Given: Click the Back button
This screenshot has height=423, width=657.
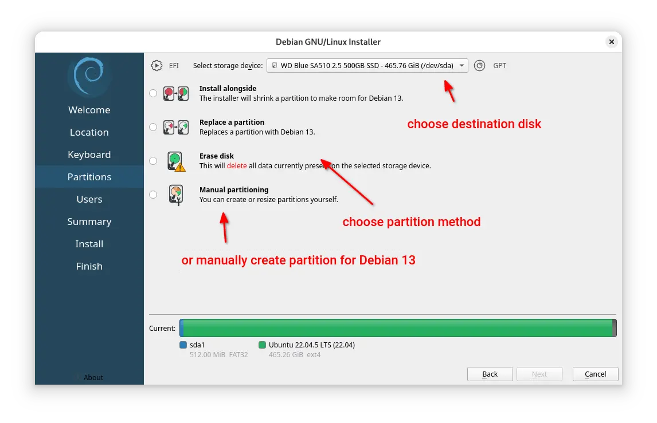Looking at the screenshot, I should pos(490,374).
